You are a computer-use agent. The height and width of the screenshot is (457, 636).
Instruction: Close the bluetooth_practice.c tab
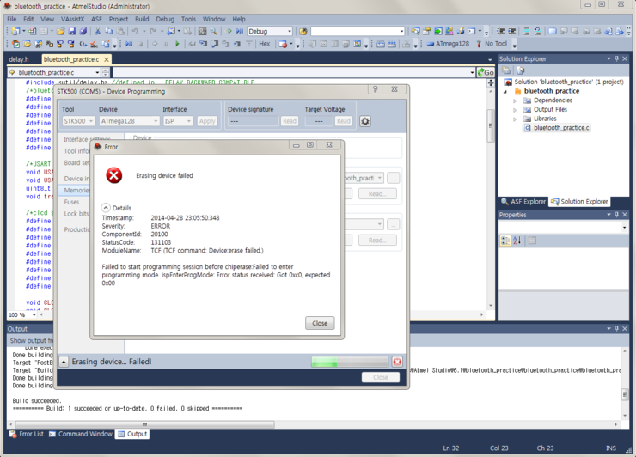[107, 59]
